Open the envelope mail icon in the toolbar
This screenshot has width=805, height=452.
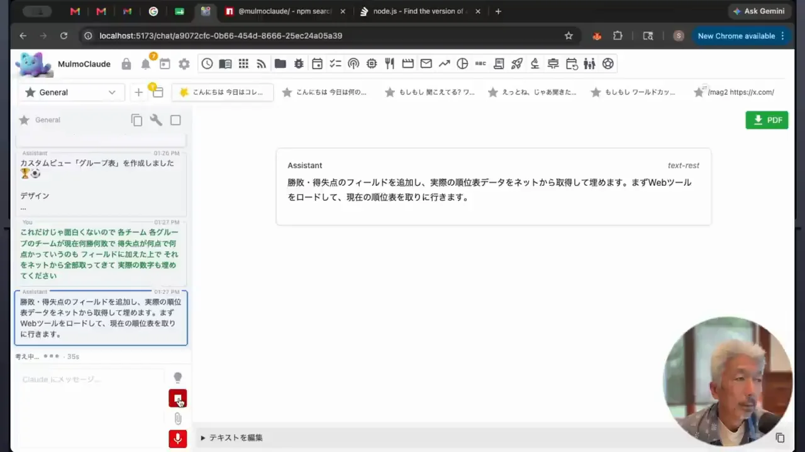coord(426,63)
